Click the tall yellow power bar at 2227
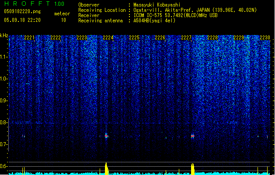Image resolution: width=275 pixels, height=175 pixels. click(193, 169)
